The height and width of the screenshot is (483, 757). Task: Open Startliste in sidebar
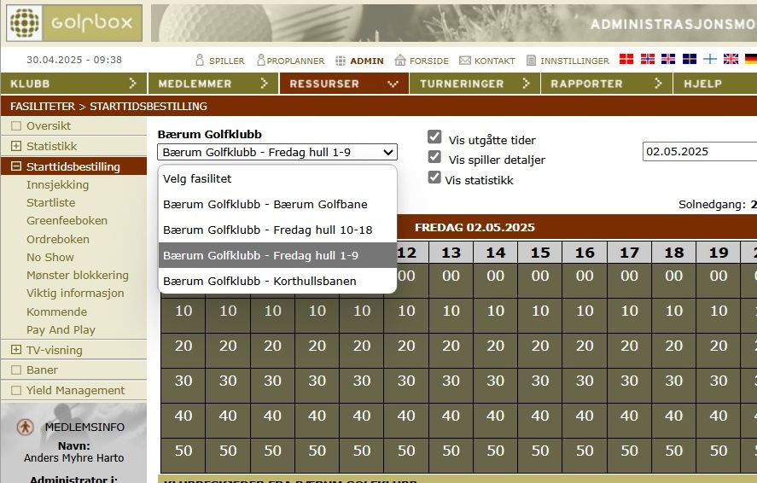pos(50,202)
